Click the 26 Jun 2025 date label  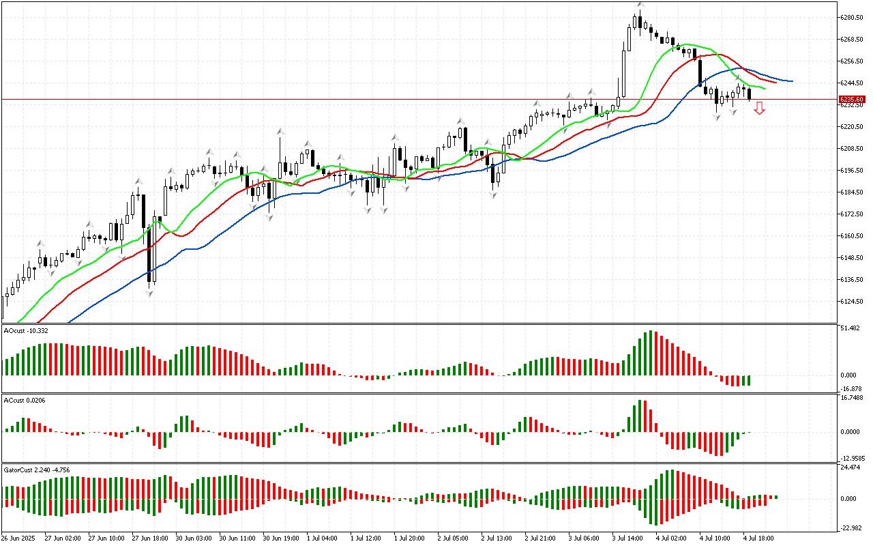click(20, 538)
